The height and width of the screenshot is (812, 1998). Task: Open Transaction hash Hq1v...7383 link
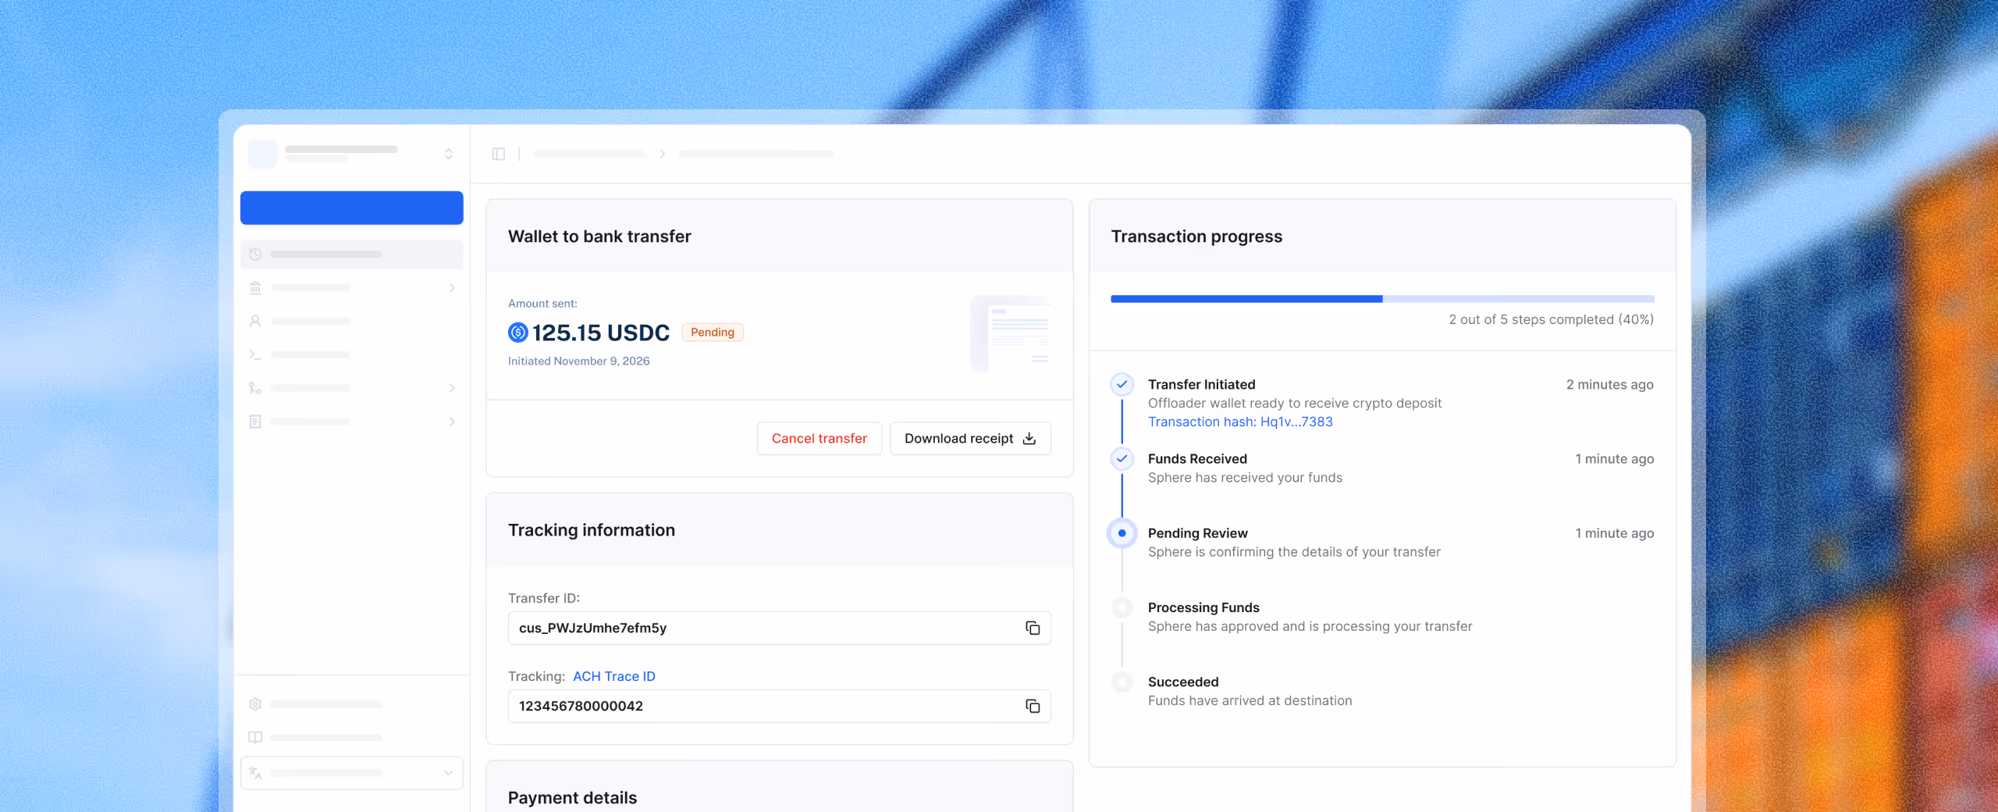(1240, 422)
